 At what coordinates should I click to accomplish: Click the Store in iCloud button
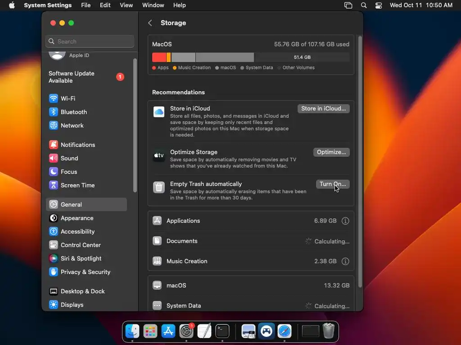tap(323, 109)
